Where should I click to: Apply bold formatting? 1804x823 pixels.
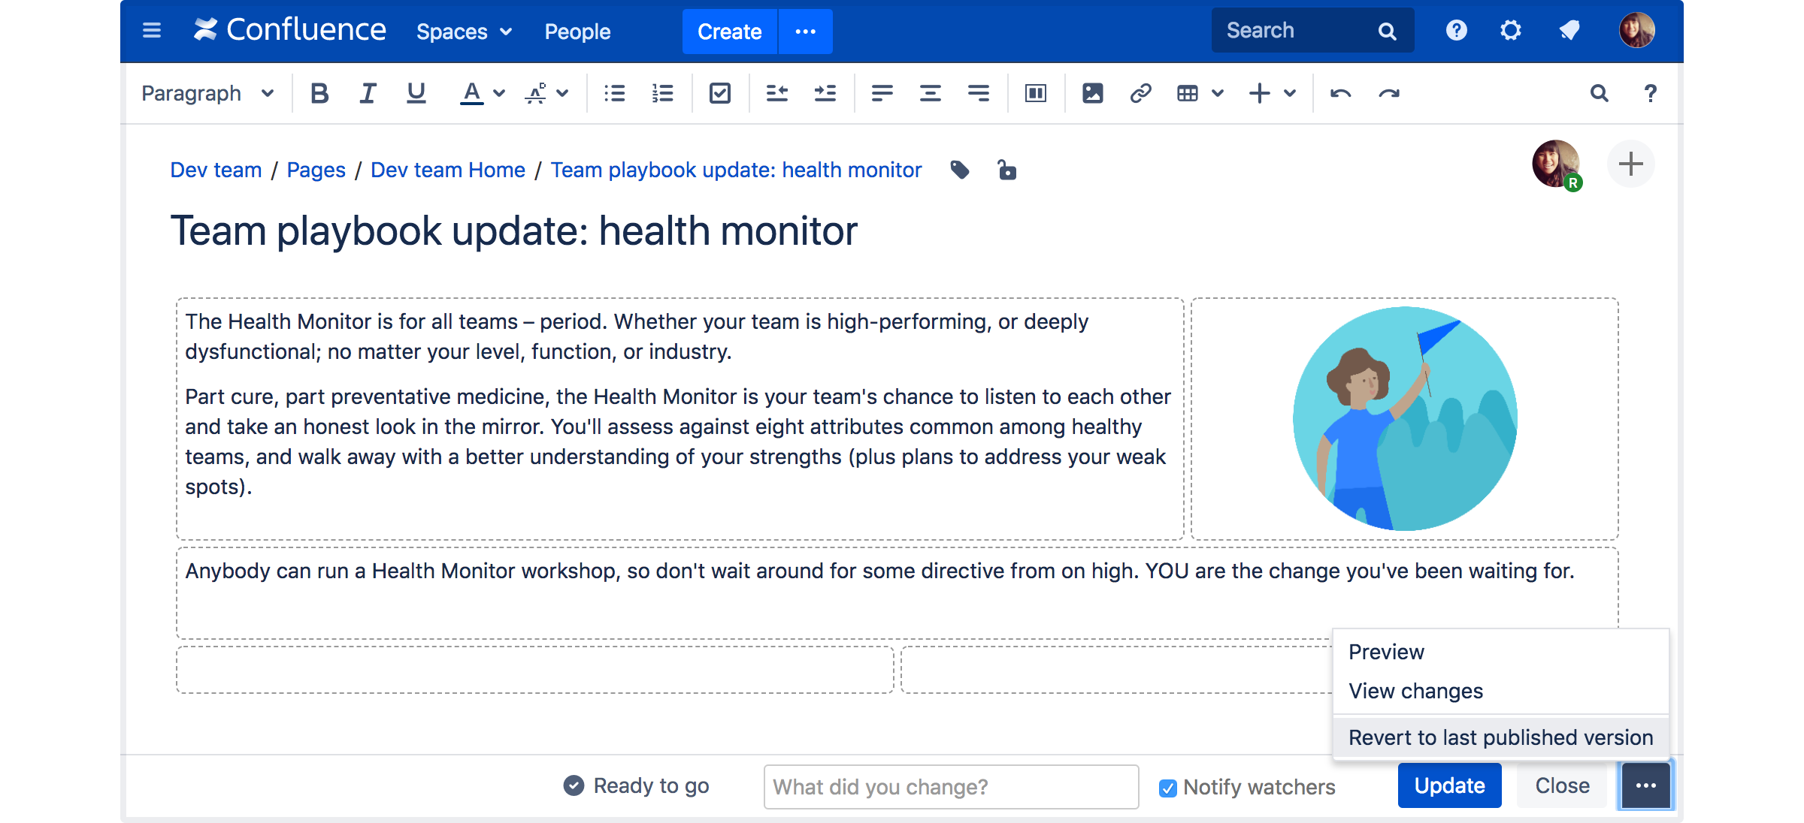click(x=319, y=93)
